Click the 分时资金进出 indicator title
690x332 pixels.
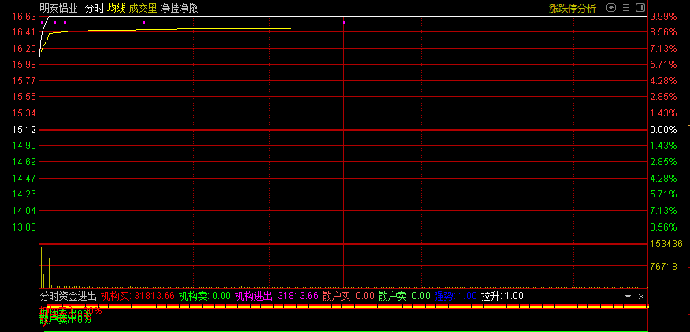(68, 297)
